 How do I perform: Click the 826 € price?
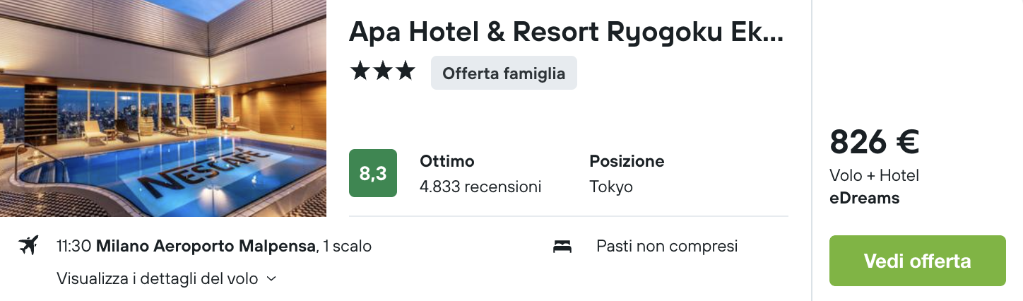874,142
